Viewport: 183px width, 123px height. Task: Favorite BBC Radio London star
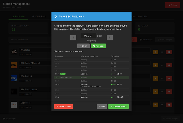coord(155,92)
